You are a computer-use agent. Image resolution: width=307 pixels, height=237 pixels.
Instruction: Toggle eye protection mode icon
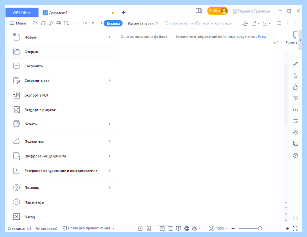[195, 228]
